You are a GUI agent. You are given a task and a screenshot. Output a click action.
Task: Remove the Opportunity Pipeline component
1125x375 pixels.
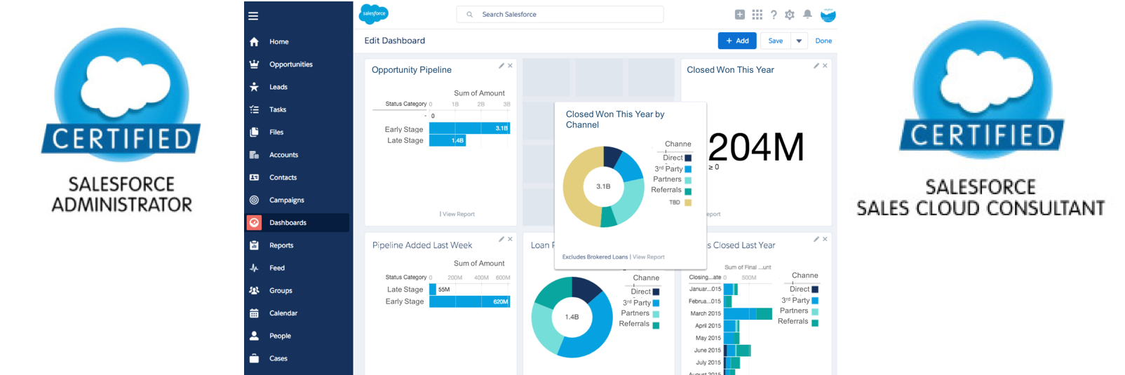510,66
